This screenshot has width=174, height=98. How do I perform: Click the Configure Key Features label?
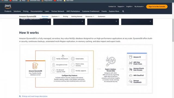pyautogui.click(x=70, y=76)
